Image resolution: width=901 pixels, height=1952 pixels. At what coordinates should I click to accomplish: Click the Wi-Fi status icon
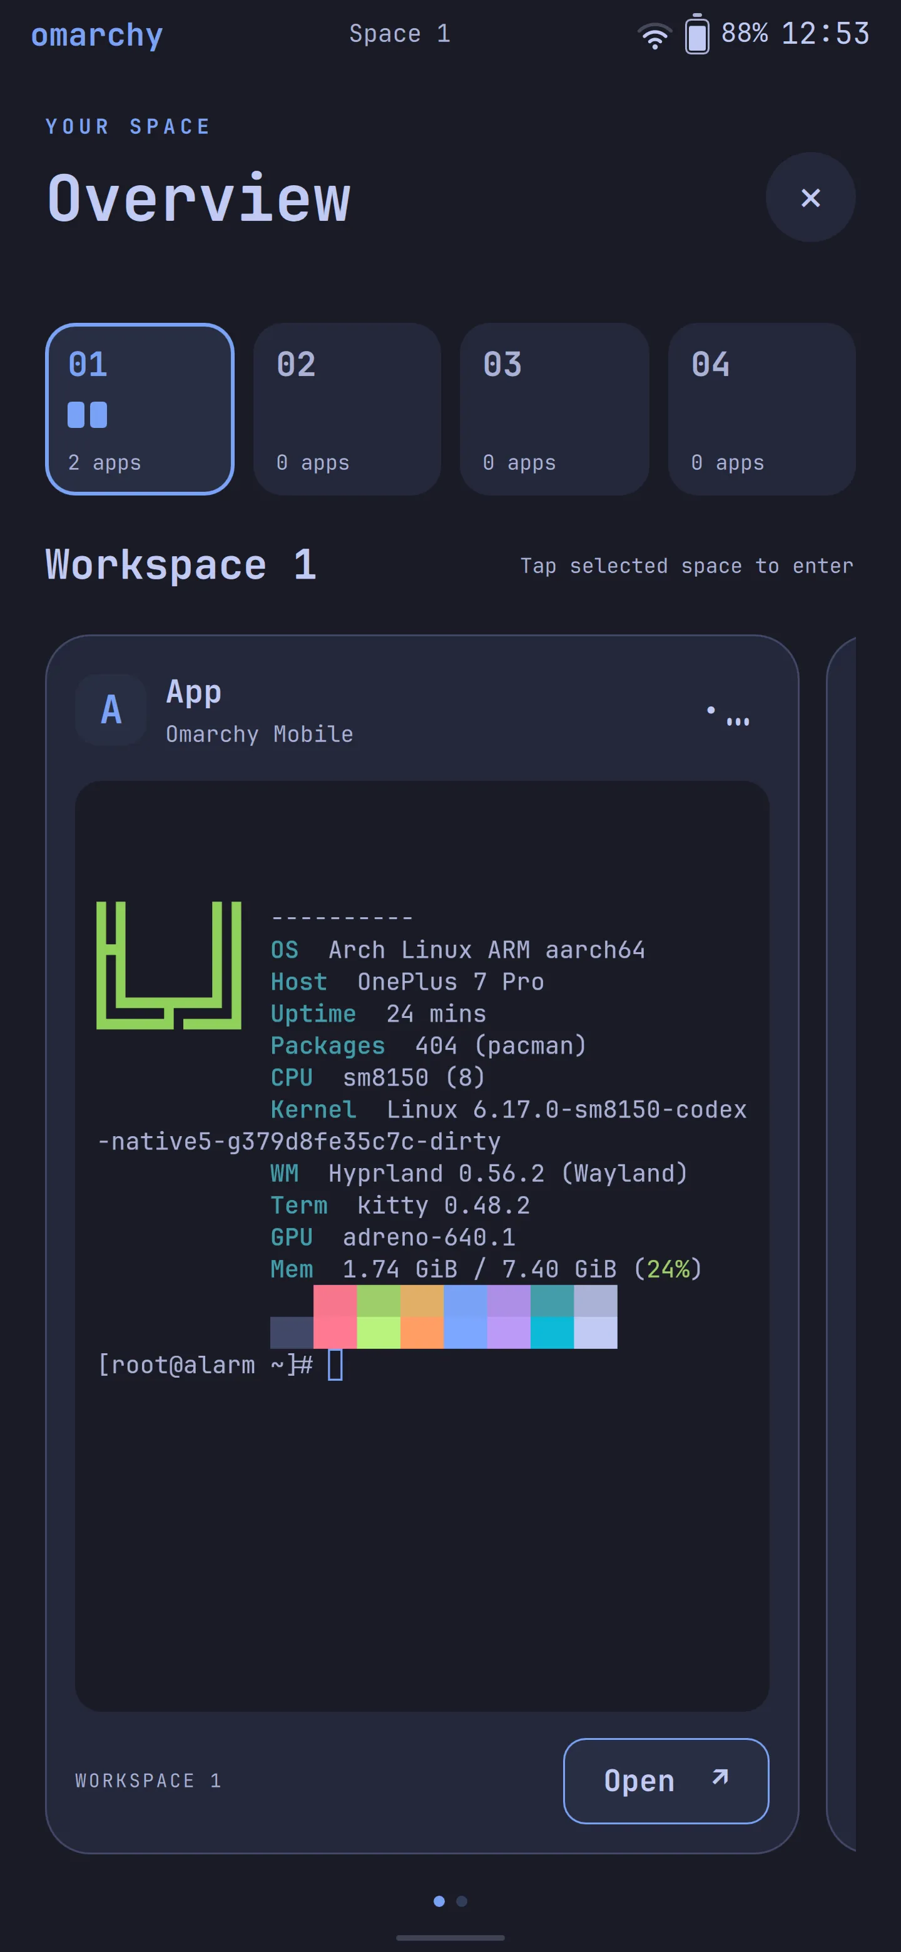tap(654, 35)
